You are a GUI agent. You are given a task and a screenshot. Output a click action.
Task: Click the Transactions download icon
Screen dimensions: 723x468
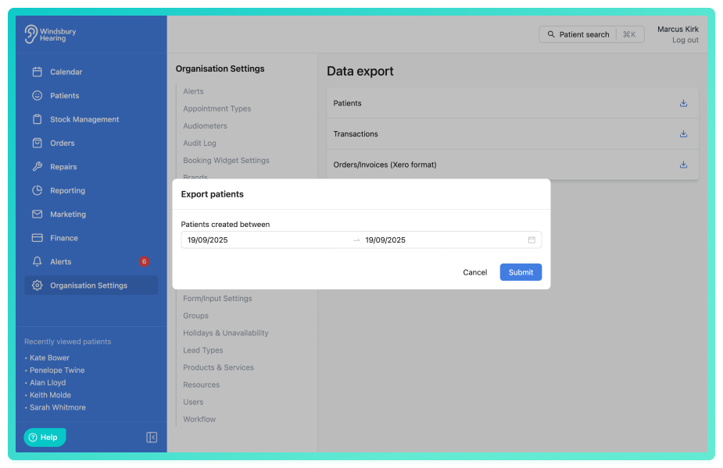tap(683, 134)
